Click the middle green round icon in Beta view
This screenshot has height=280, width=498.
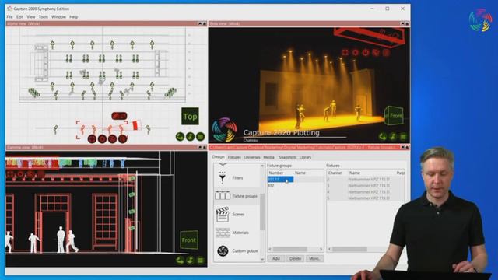393,137
